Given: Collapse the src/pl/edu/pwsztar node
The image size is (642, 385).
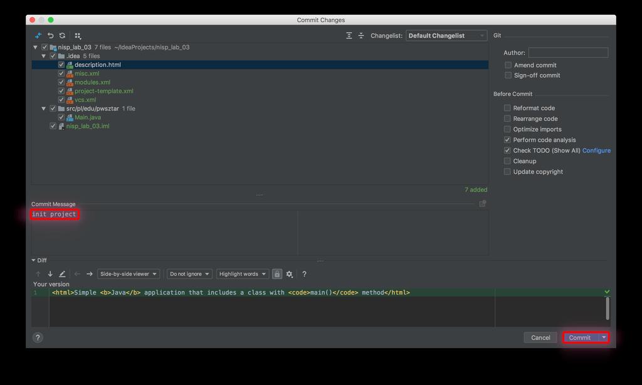Looking at the screenshot, I should coord(43,108).
